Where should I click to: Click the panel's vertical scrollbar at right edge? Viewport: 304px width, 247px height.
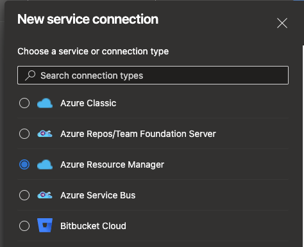303,146
